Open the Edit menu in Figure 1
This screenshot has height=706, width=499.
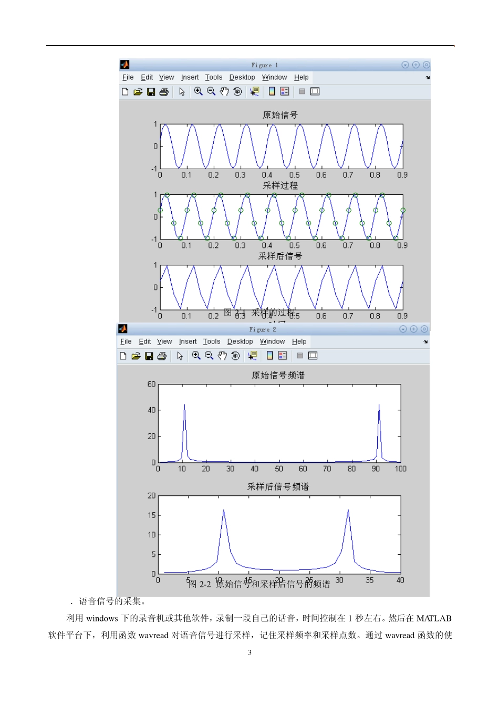(x=147, y=77)
